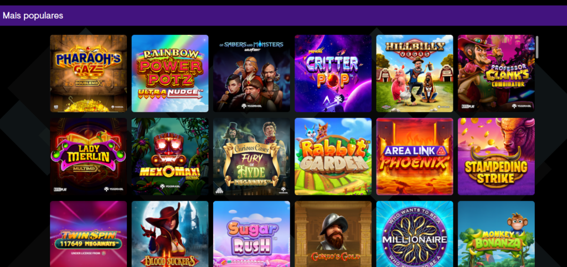This screenshot has height=267, width=567.
Task: Open Fury of Hyde Megaways game
Action: click(x=251, y=157)
